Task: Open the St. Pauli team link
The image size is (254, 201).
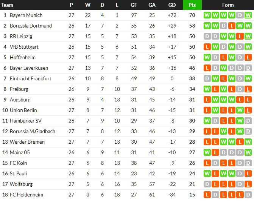Action: 18,174
